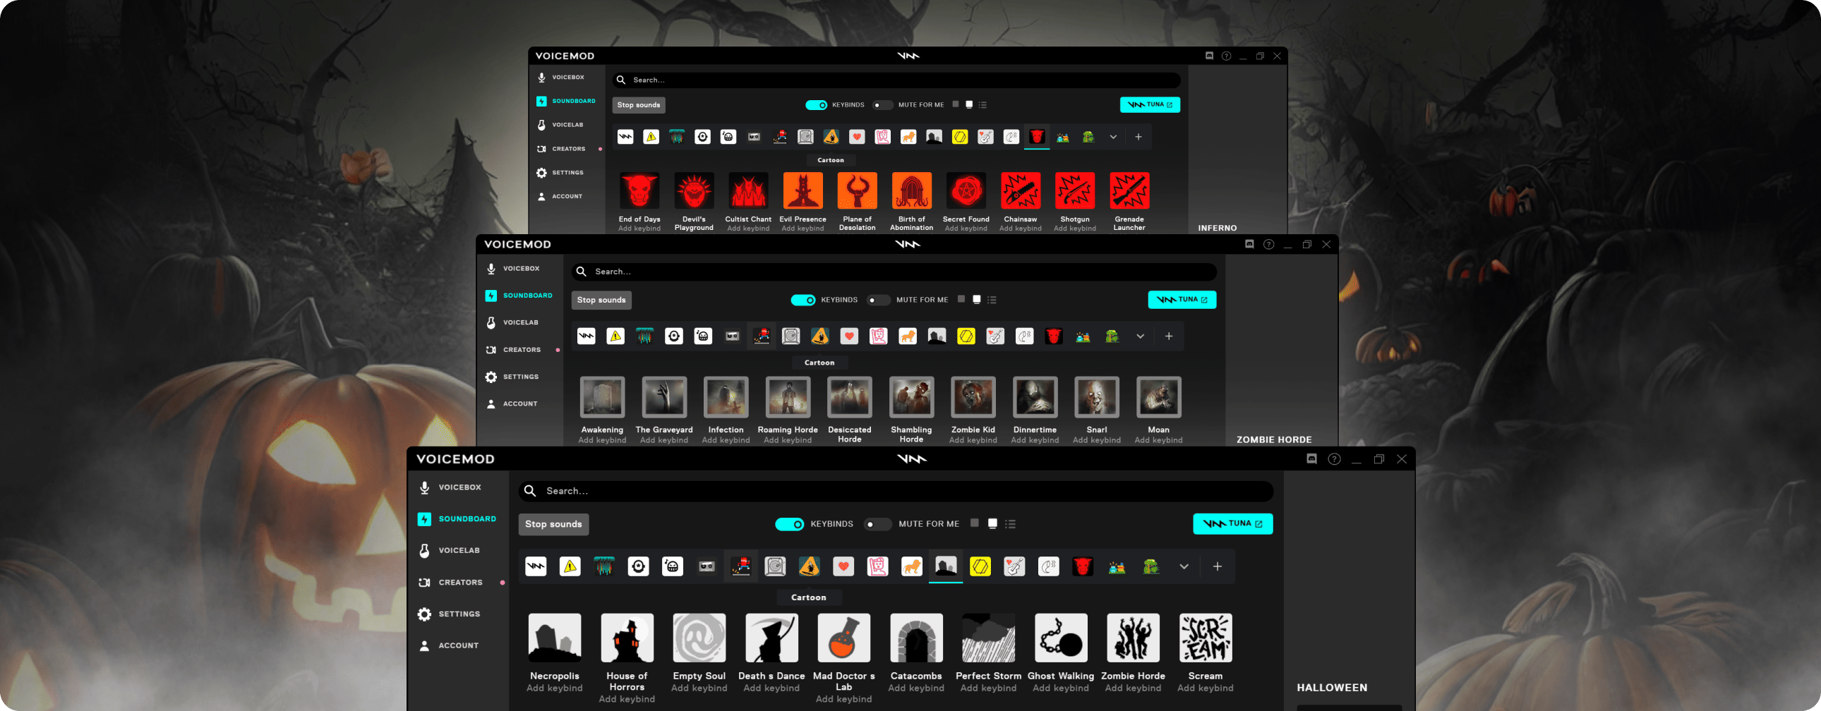Play the Secret Found sound
Viewport: 1821px width, 711px height.
click(966, 191)
